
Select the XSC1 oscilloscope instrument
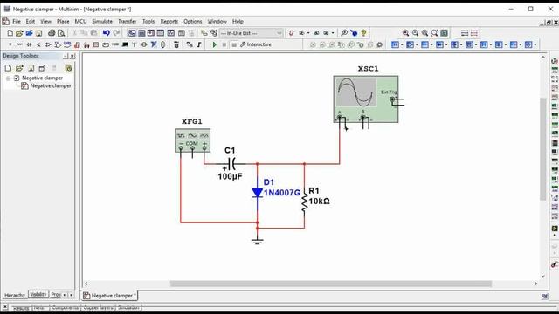tap(366, 99)
